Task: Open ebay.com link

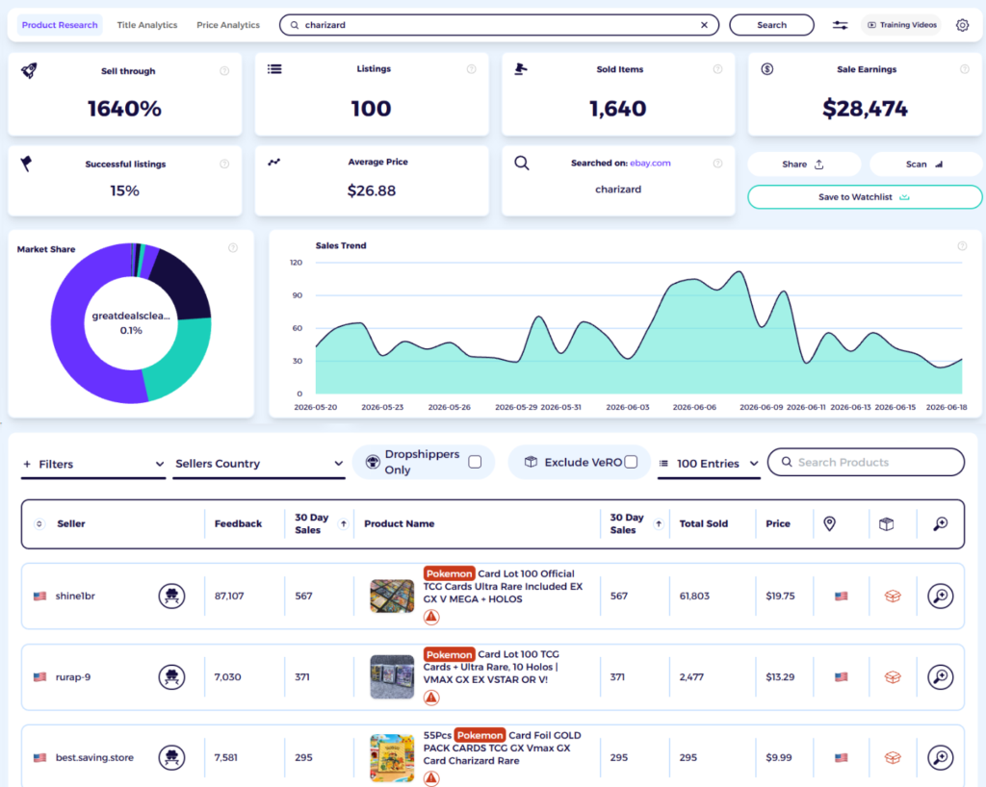Action: pyautogui.click(x=650, y=163)
